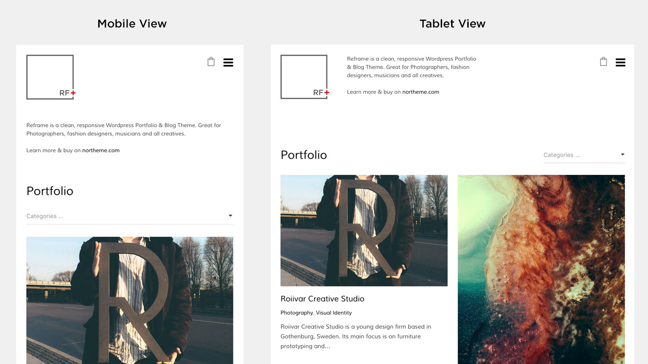Open the shopping bag icon in mobile view
The image size is (648, 364).
pos(211,62)
